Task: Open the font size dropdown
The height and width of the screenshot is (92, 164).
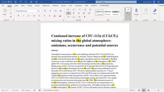Action: pos(42,11)
